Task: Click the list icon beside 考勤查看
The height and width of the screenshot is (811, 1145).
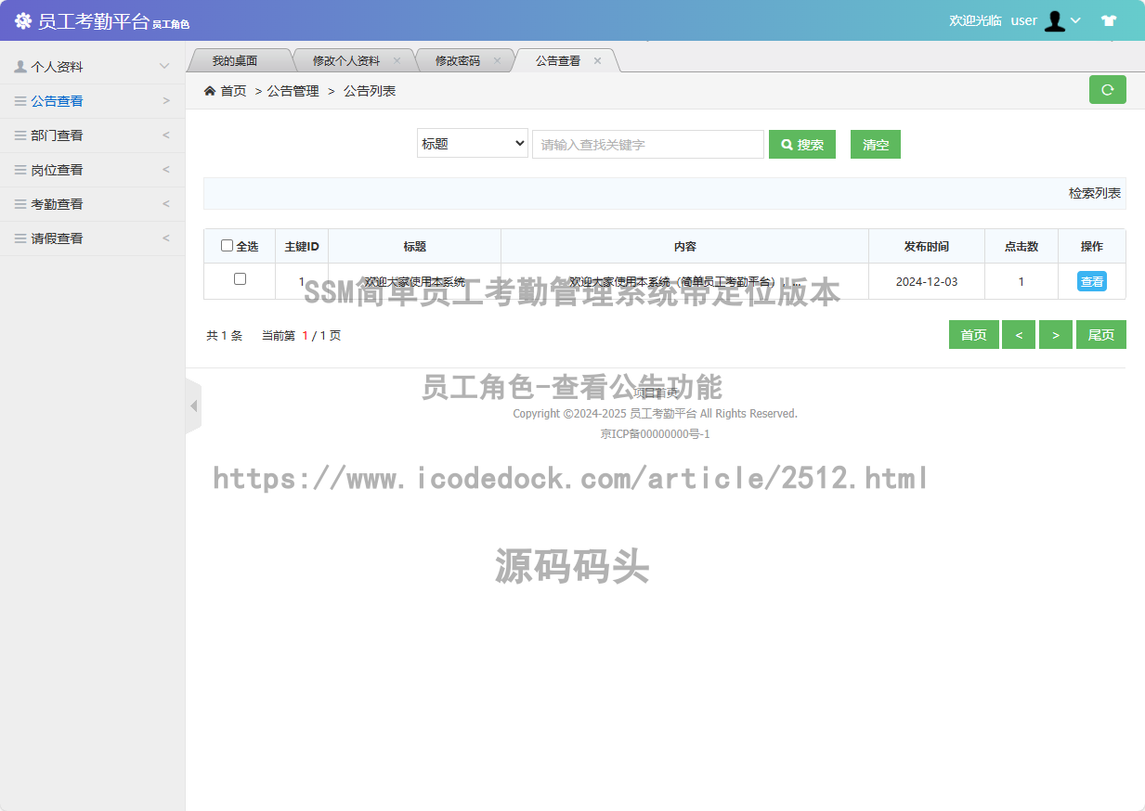Action: tap(20, 204)
